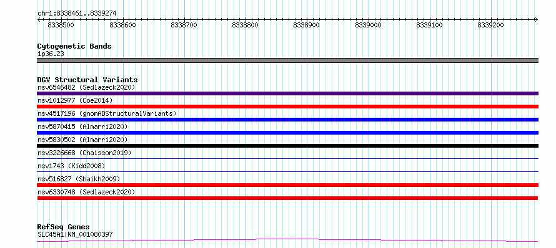Open variant nsv516827 (Shaikh2009) label
Screen dimensions: 556x248
79,179
